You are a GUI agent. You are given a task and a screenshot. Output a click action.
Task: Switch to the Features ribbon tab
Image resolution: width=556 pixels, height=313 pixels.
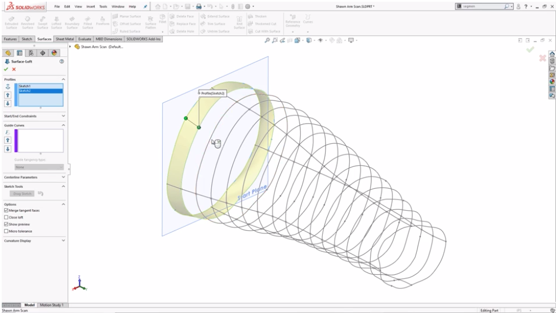pyautogui.click(x=10, y=39)
